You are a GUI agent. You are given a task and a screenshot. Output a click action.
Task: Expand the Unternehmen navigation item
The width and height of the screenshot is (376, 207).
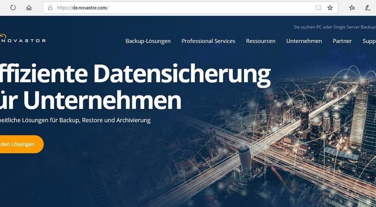304,41
